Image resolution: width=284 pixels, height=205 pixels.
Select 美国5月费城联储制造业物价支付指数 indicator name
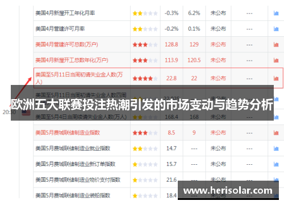pyautogui.click(x=78, y=180)
